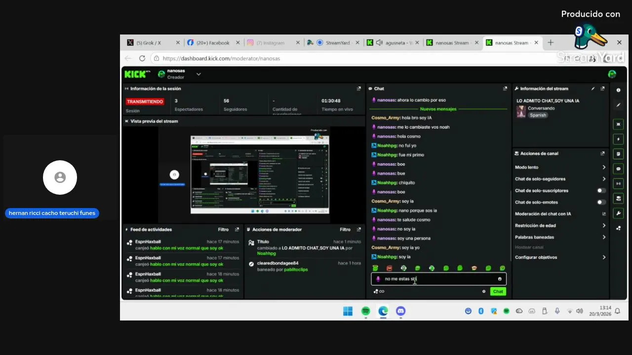Image resolution: width=632 pixels, height=355 pixels.
Task: Open the user avatar at top right
Action: click(x=612, y=74)
